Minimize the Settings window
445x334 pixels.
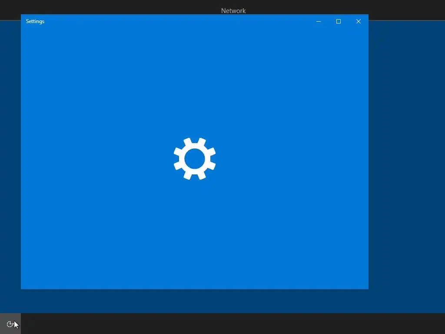[319, 21]
